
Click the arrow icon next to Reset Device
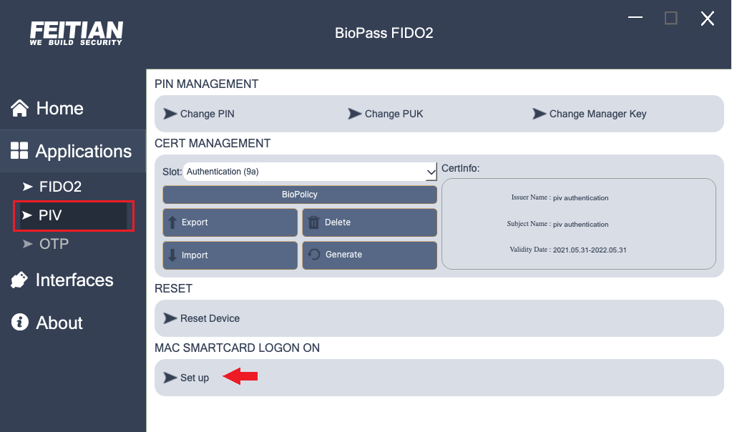coord(170,318)
